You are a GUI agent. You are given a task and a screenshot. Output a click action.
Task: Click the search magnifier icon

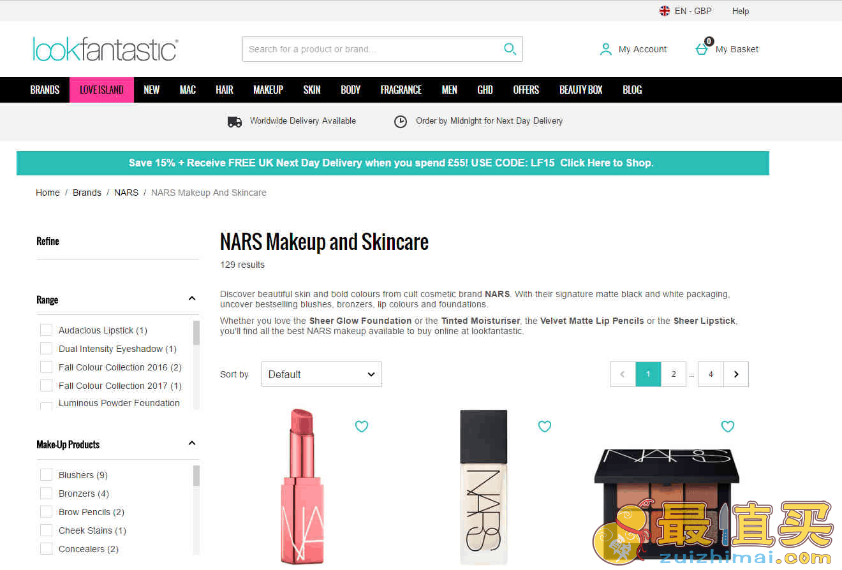[x=510, y=49]
